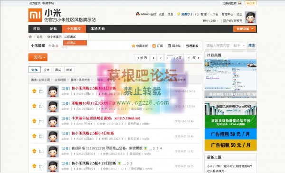Screen dimensions: 285x173
Task: Select the 小米播报 nav tab
Action: tap(74, 29)
